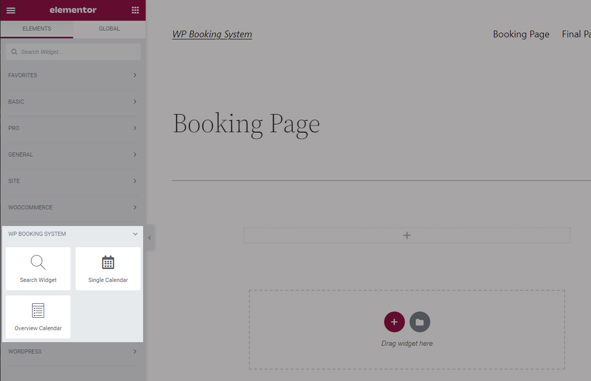Open the Elementor hamburger menu
The width and height of the screenshot is (591, 381).
tap(11, 10)
